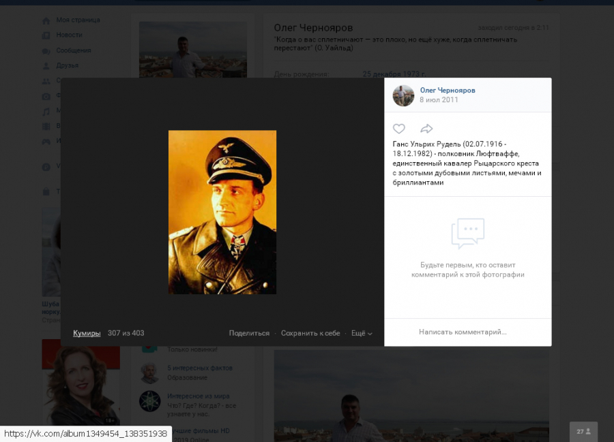
Task: Click the 307 из 403 photo counter
Action: 126,333
